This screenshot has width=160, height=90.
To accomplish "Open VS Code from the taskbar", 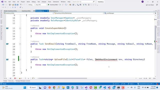I will [104, 87].
